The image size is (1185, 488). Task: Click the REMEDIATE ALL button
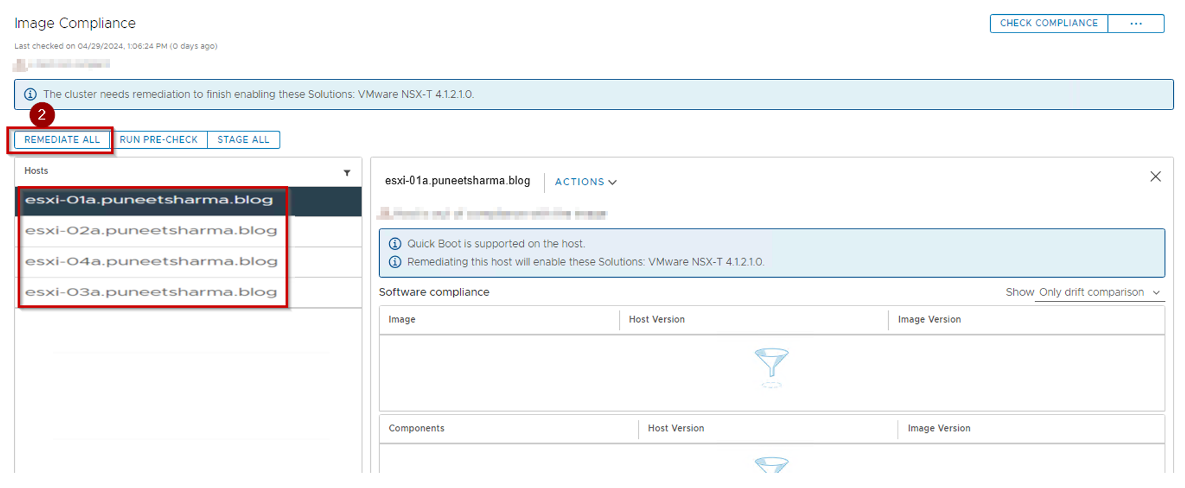(62, 140)
